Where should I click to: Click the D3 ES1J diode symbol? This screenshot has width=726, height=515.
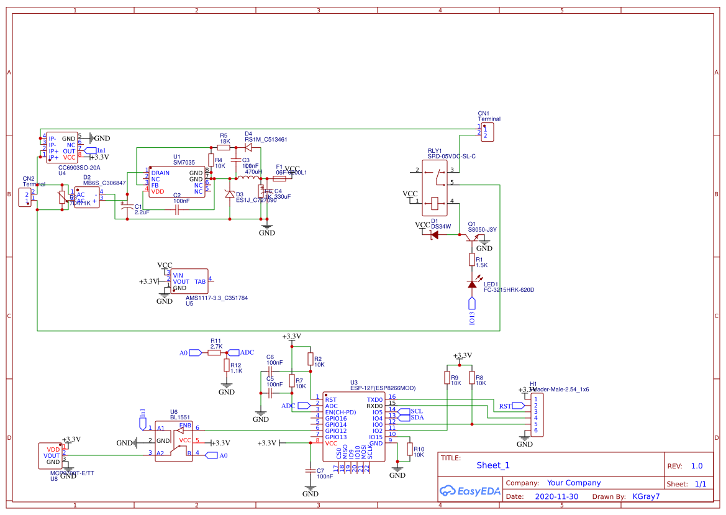click(230, 194)
